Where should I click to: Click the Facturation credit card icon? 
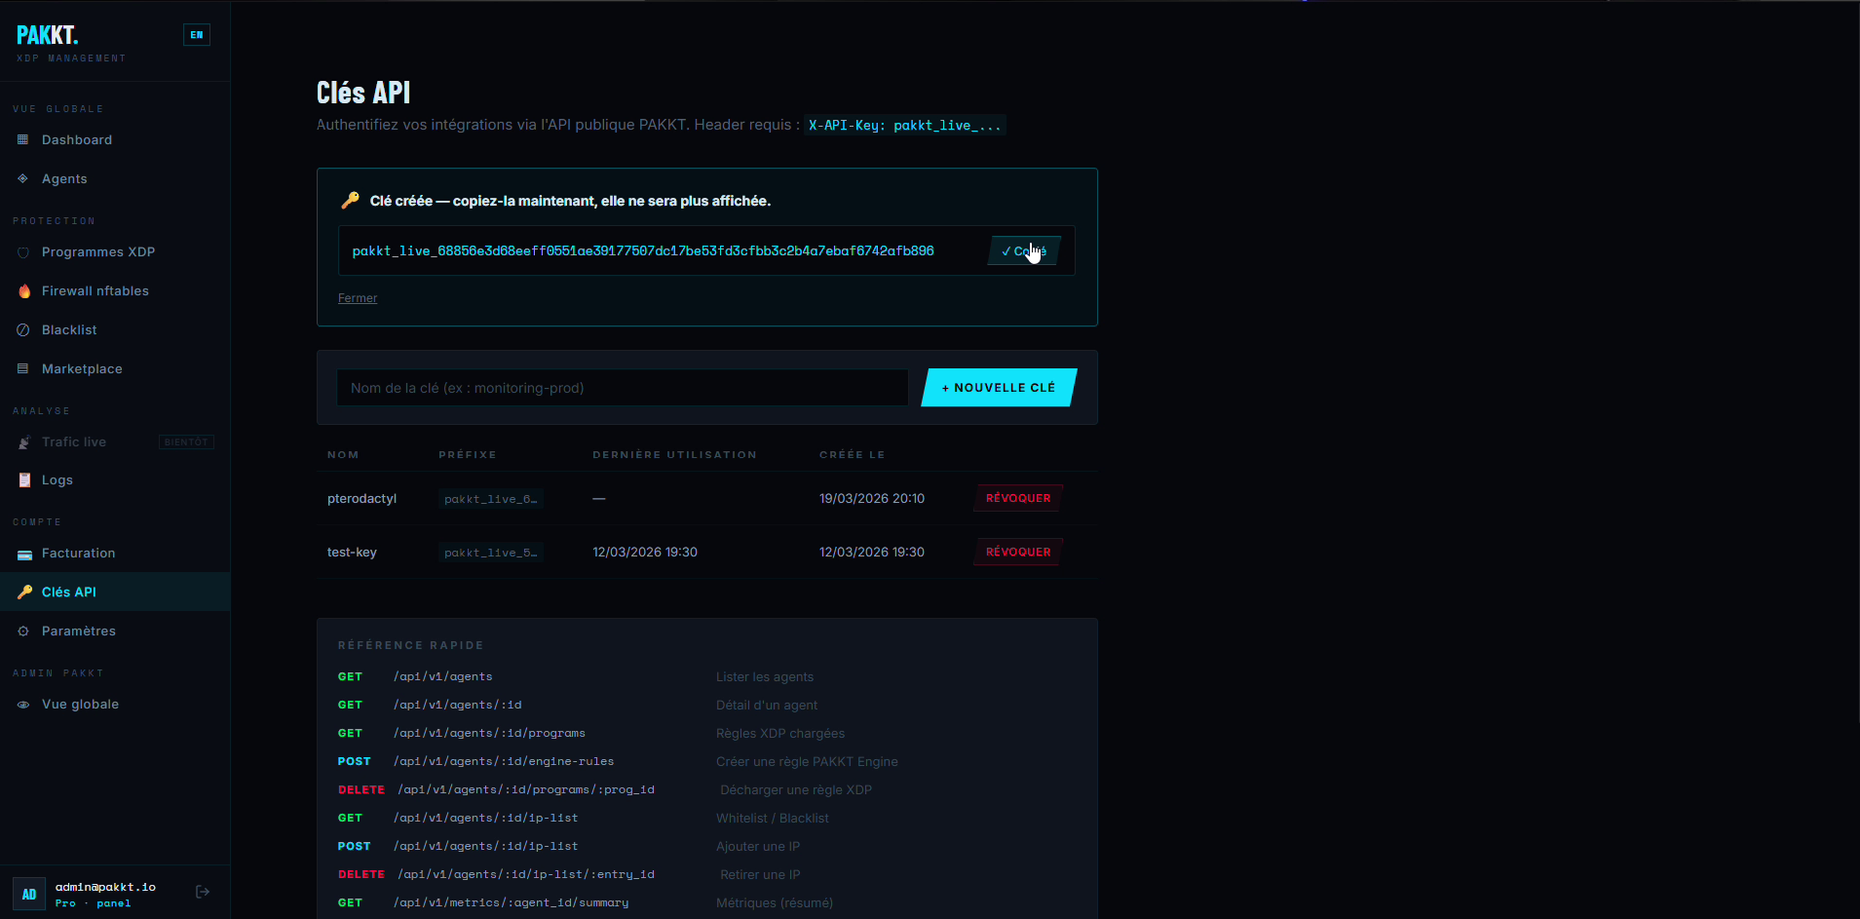[x=24, y=554]
